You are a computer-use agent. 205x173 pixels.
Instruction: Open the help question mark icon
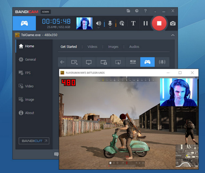[145, 11]
